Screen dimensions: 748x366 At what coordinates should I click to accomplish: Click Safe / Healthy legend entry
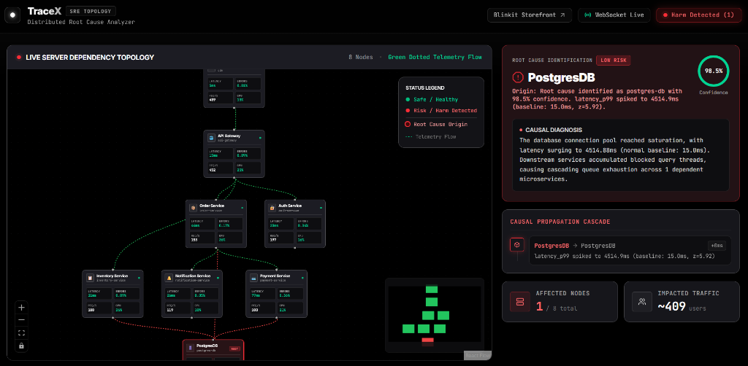coord(432,99)
